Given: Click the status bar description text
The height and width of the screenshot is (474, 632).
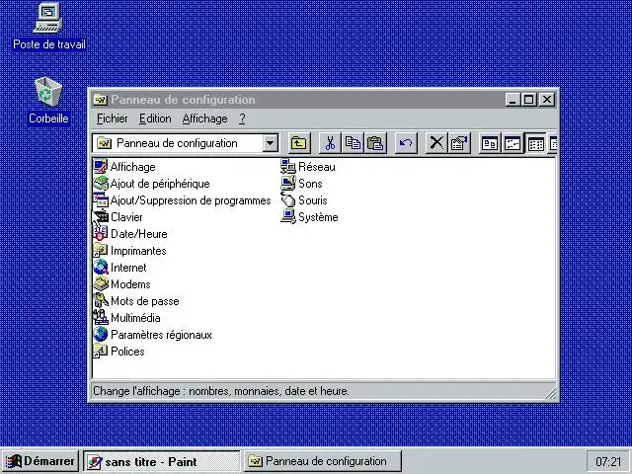Looking at the screenshot, I should tap(221, 391).
